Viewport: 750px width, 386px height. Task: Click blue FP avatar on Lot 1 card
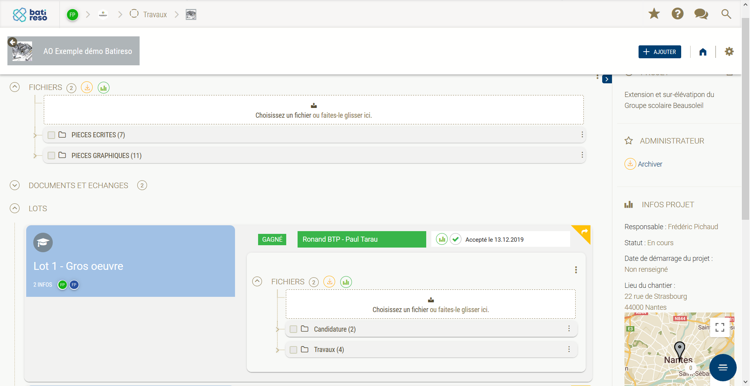pyautogui.click(x=74, y=285)
